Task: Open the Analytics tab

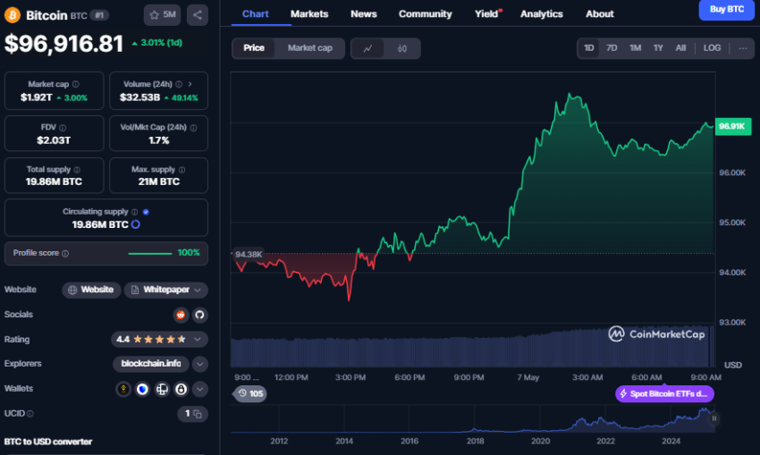Action: pyautogui.click(x=541, y=14)
